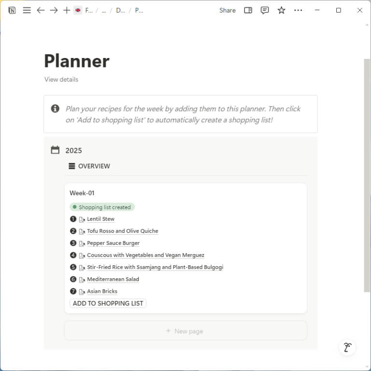Select the OVERVIEW view tab
371x371 pixels.
click(x=89, y=166)
